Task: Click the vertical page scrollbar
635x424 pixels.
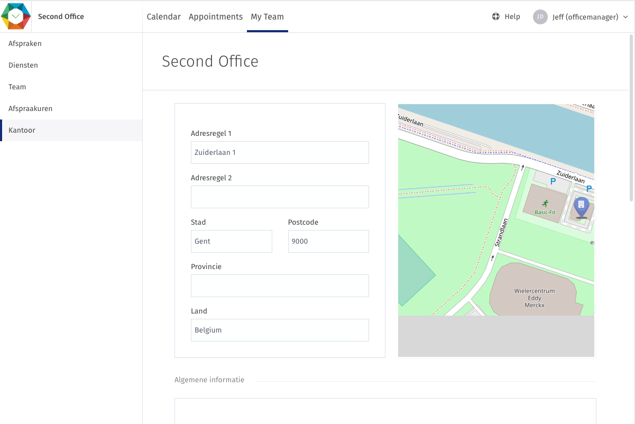Action: [631, 118]
